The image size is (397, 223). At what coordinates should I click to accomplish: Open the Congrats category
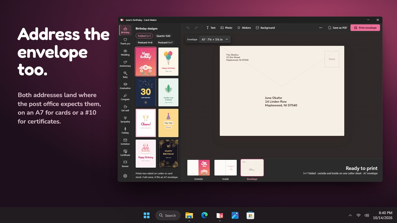point(125,97)
